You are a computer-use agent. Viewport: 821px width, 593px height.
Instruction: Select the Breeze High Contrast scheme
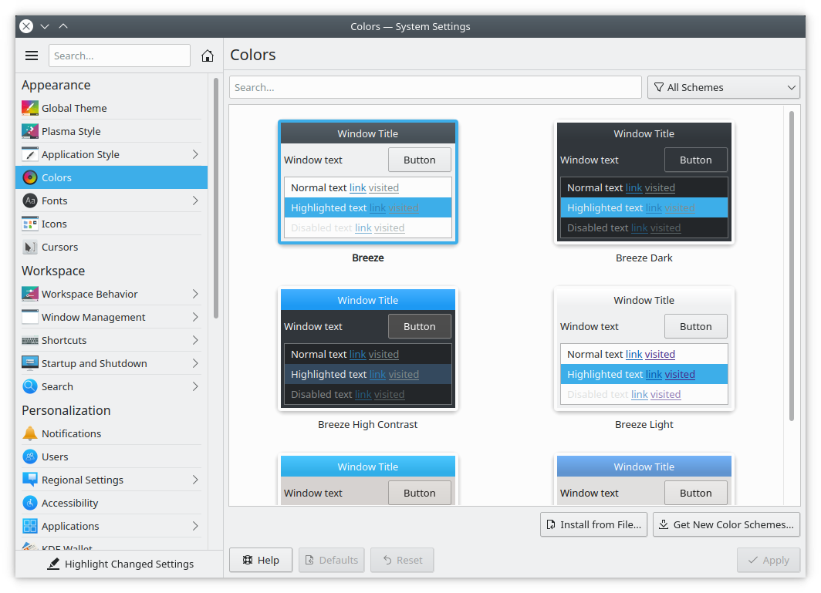click(367, 349)
